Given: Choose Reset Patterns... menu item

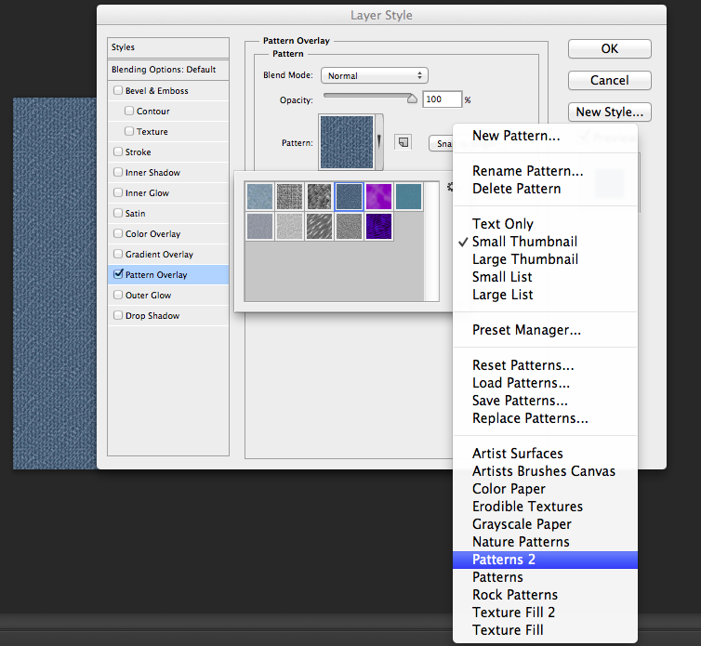Looking at the screenshot, I should click(x=545, y=365).
